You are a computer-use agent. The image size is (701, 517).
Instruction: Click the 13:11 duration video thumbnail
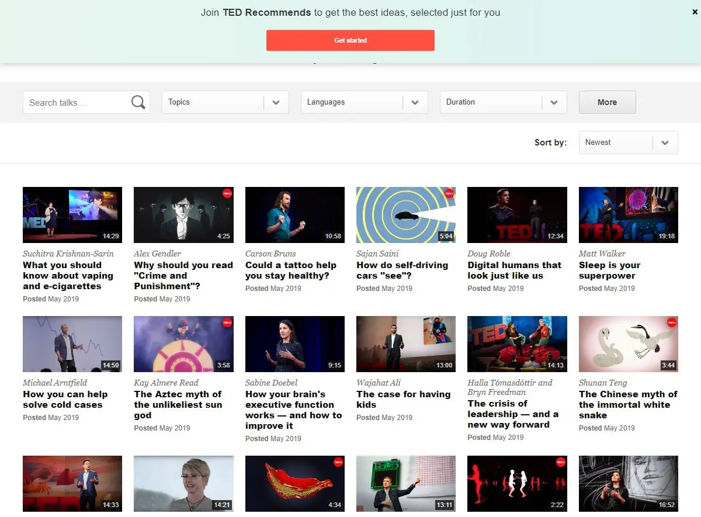tap(406, 484)
